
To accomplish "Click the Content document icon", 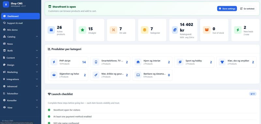I will [x=4, y=57].
